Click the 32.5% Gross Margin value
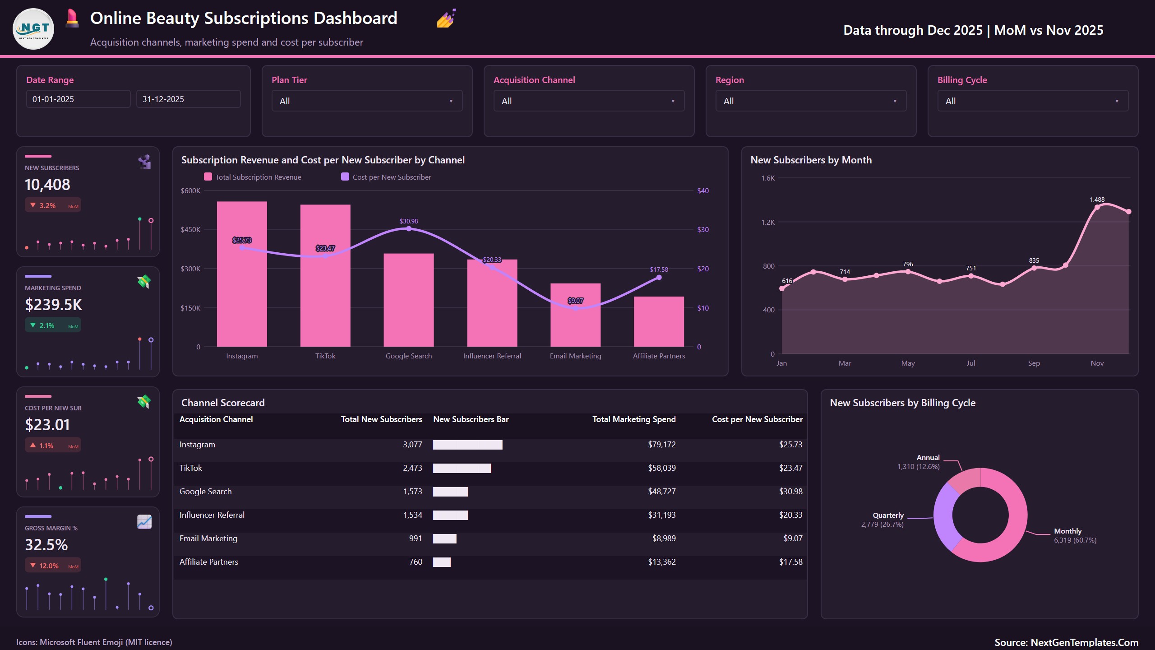The image size is (1155, 650). pyautogui.click(x=46, y=545)
